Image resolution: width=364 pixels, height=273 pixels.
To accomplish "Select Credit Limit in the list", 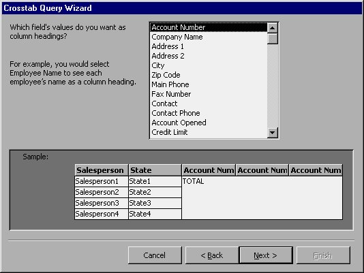I will 209,132.
